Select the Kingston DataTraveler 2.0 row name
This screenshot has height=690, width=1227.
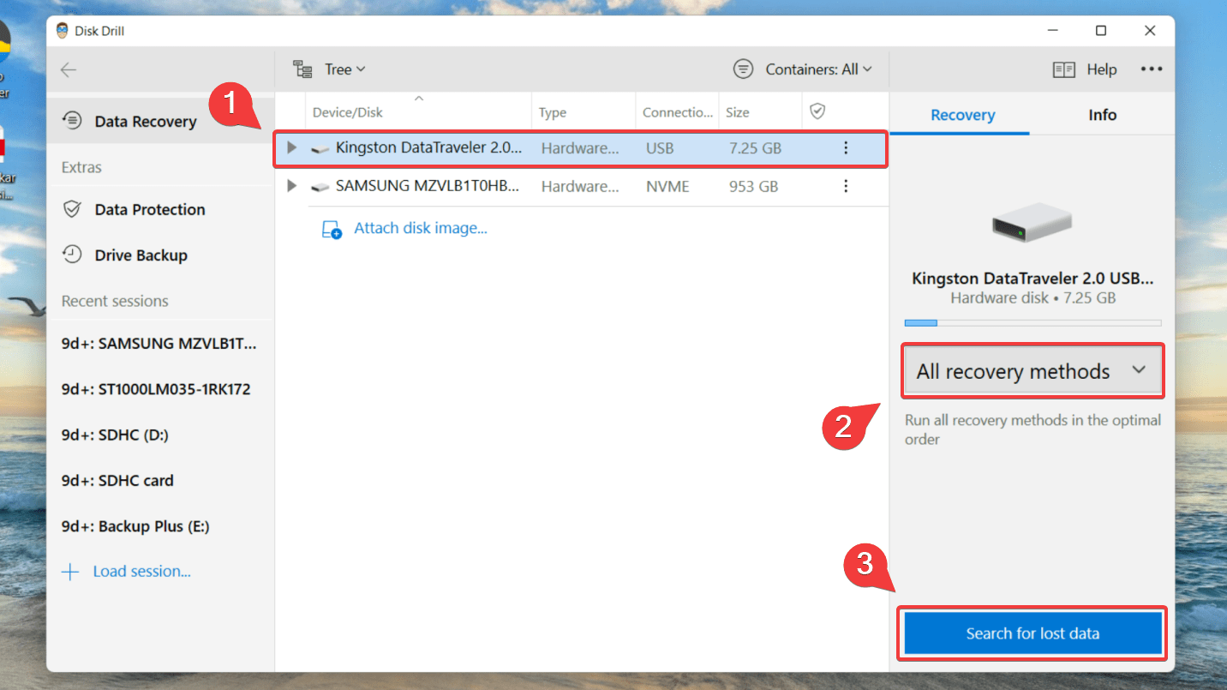click(x=428, y=147)
